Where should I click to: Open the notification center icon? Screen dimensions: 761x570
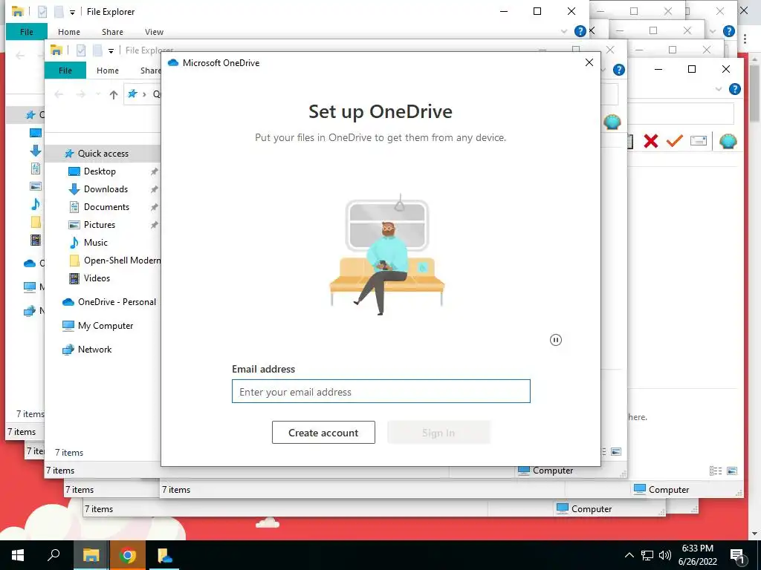[x=737, y=555]
